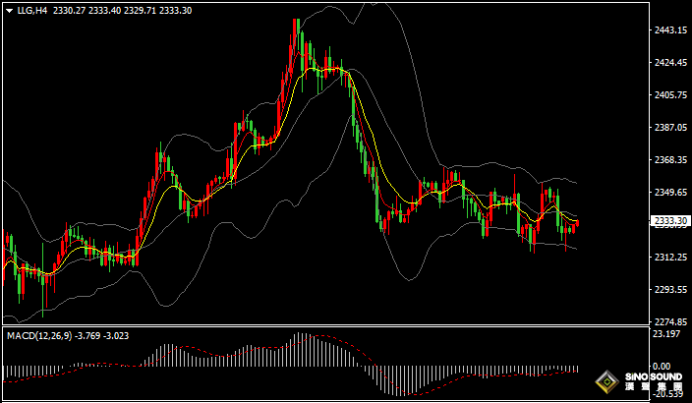Click the 23.197 MACD scale value

(666, 335)
